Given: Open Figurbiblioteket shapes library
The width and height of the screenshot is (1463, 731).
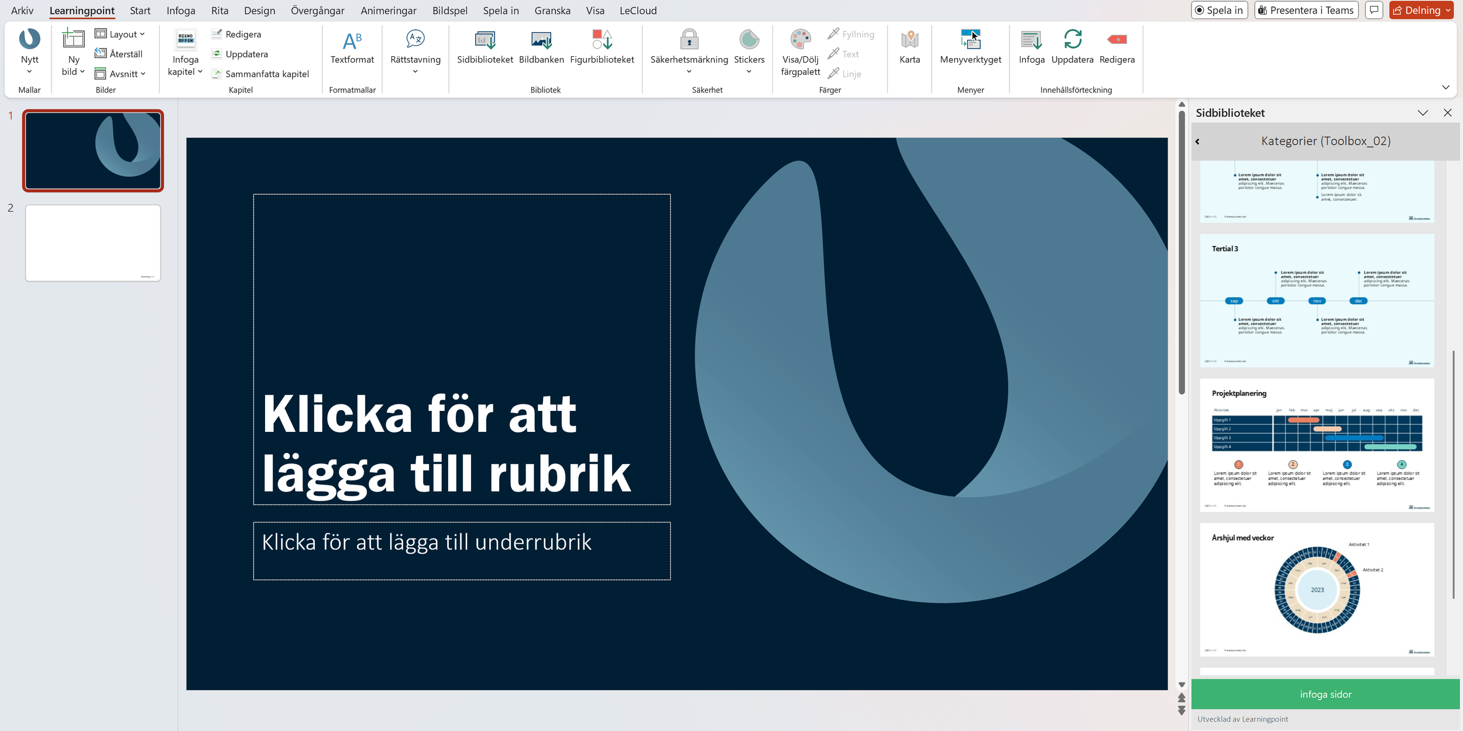Looking at the screenshot, I should [602, 40].
